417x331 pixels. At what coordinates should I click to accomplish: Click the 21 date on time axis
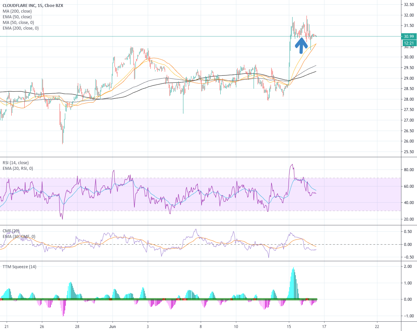7,326
